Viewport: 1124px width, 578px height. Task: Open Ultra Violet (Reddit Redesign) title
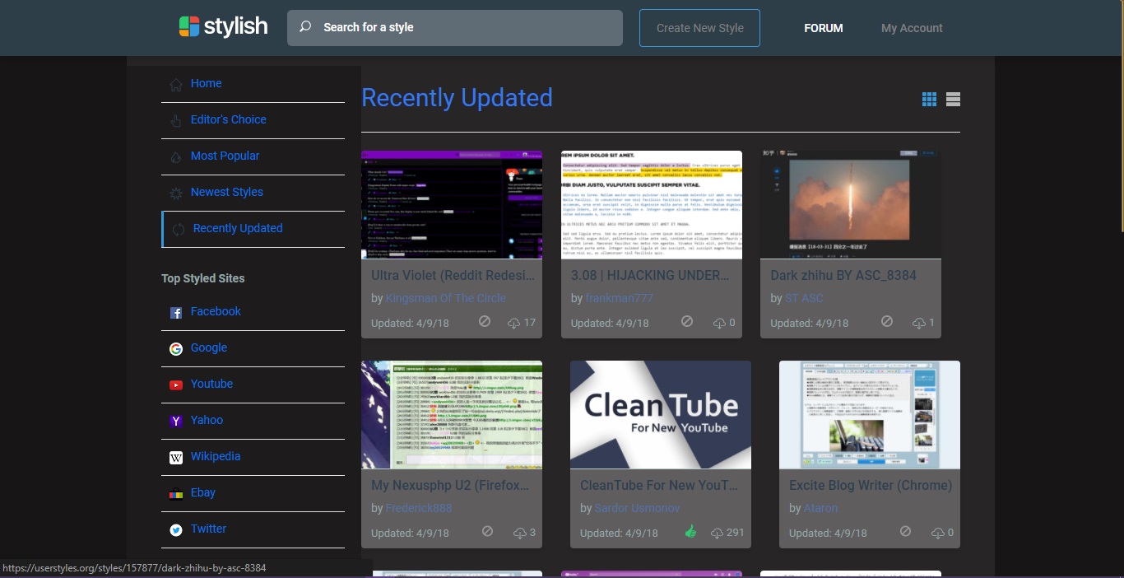453,275
